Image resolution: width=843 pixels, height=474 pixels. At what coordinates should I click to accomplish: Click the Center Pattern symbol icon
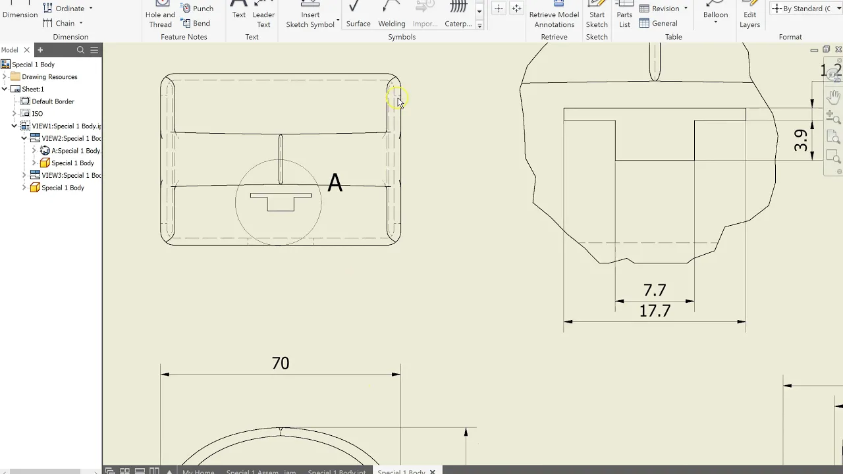click(516, 9)
